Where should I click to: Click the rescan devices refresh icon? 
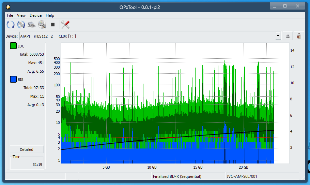click(11, 25)
